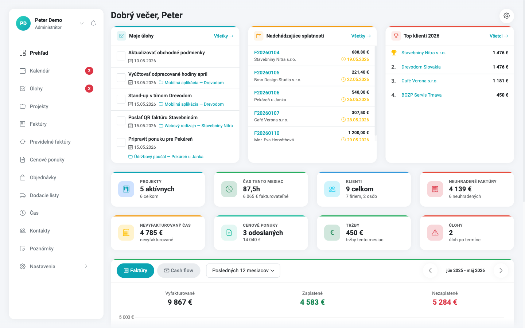
Task: Check off task Poslať QR faktúru Stavebninám
Action: (121, 121)
